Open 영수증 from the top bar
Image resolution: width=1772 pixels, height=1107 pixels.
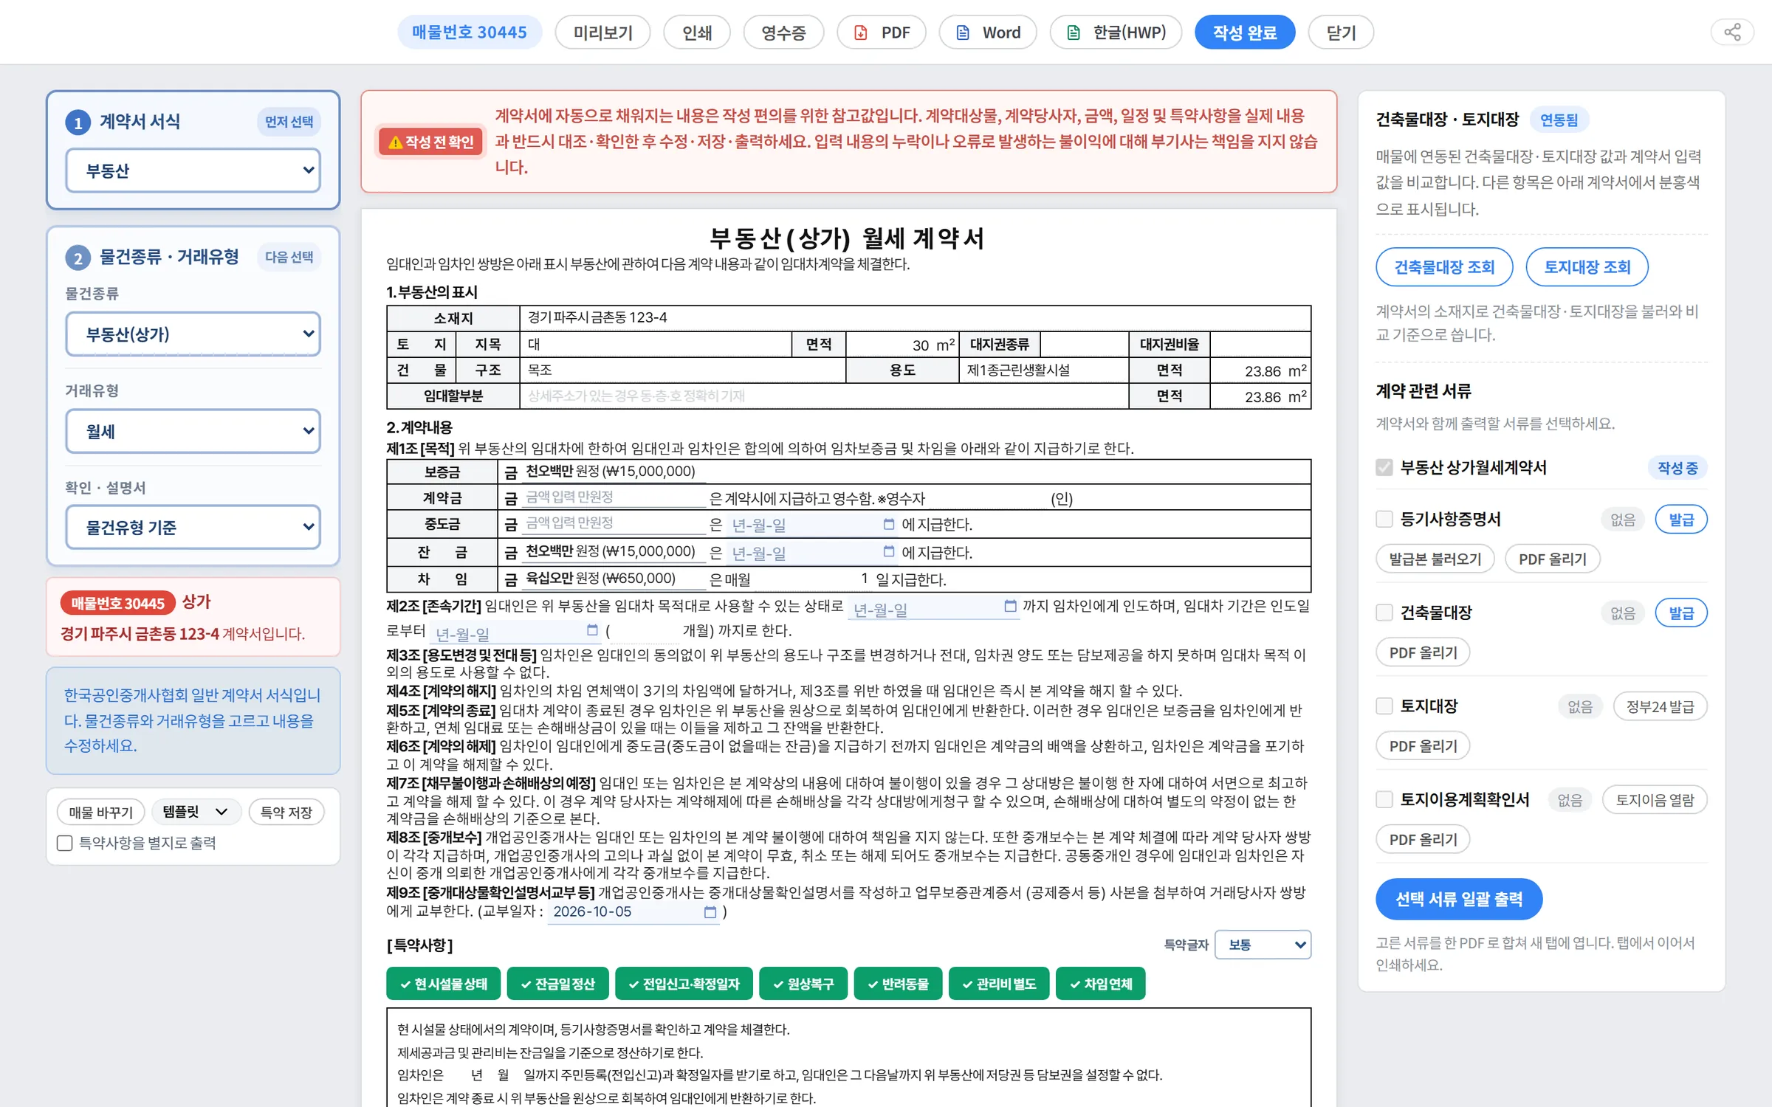point(783,32)
